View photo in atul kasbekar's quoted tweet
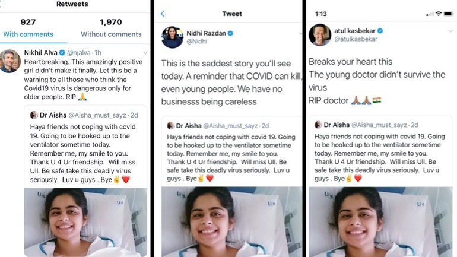The width and height of the screenshot is (457, 257). point(380,221)
